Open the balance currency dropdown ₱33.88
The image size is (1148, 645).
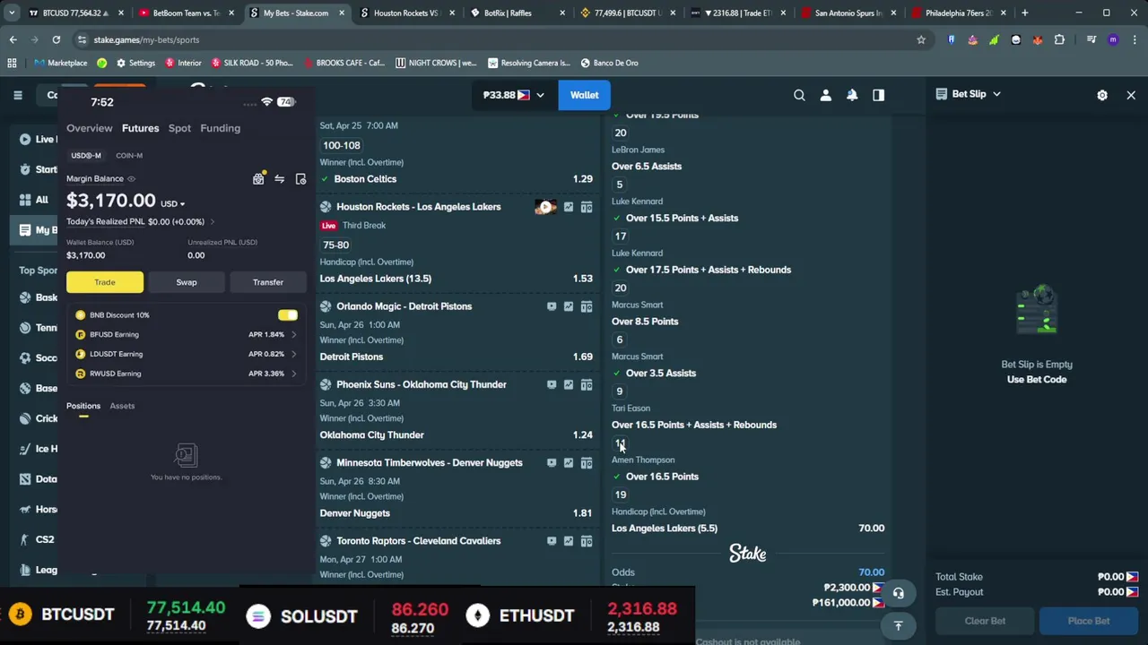click(x=514, y=95)
